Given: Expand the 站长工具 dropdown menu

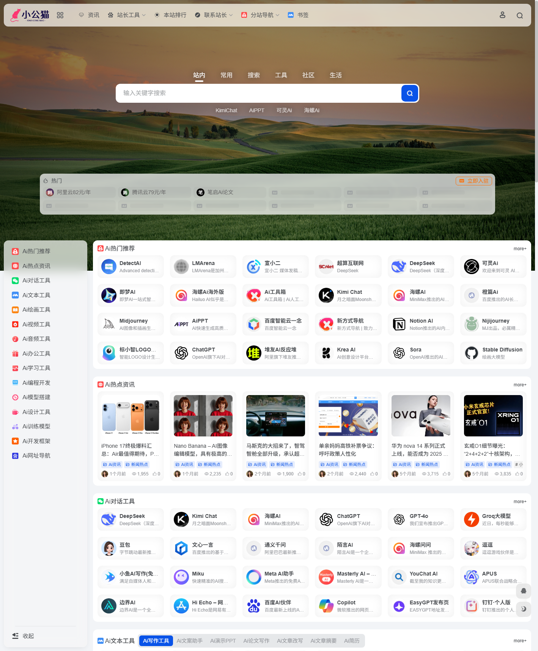Looking at the screenshot, I should pos(127,15).
